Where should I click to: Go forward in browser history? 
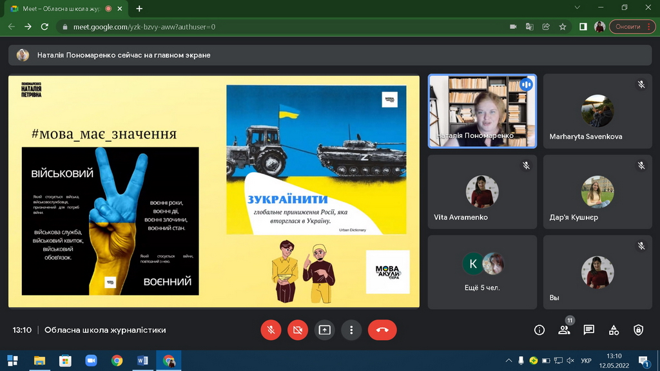tap(28, 26)
